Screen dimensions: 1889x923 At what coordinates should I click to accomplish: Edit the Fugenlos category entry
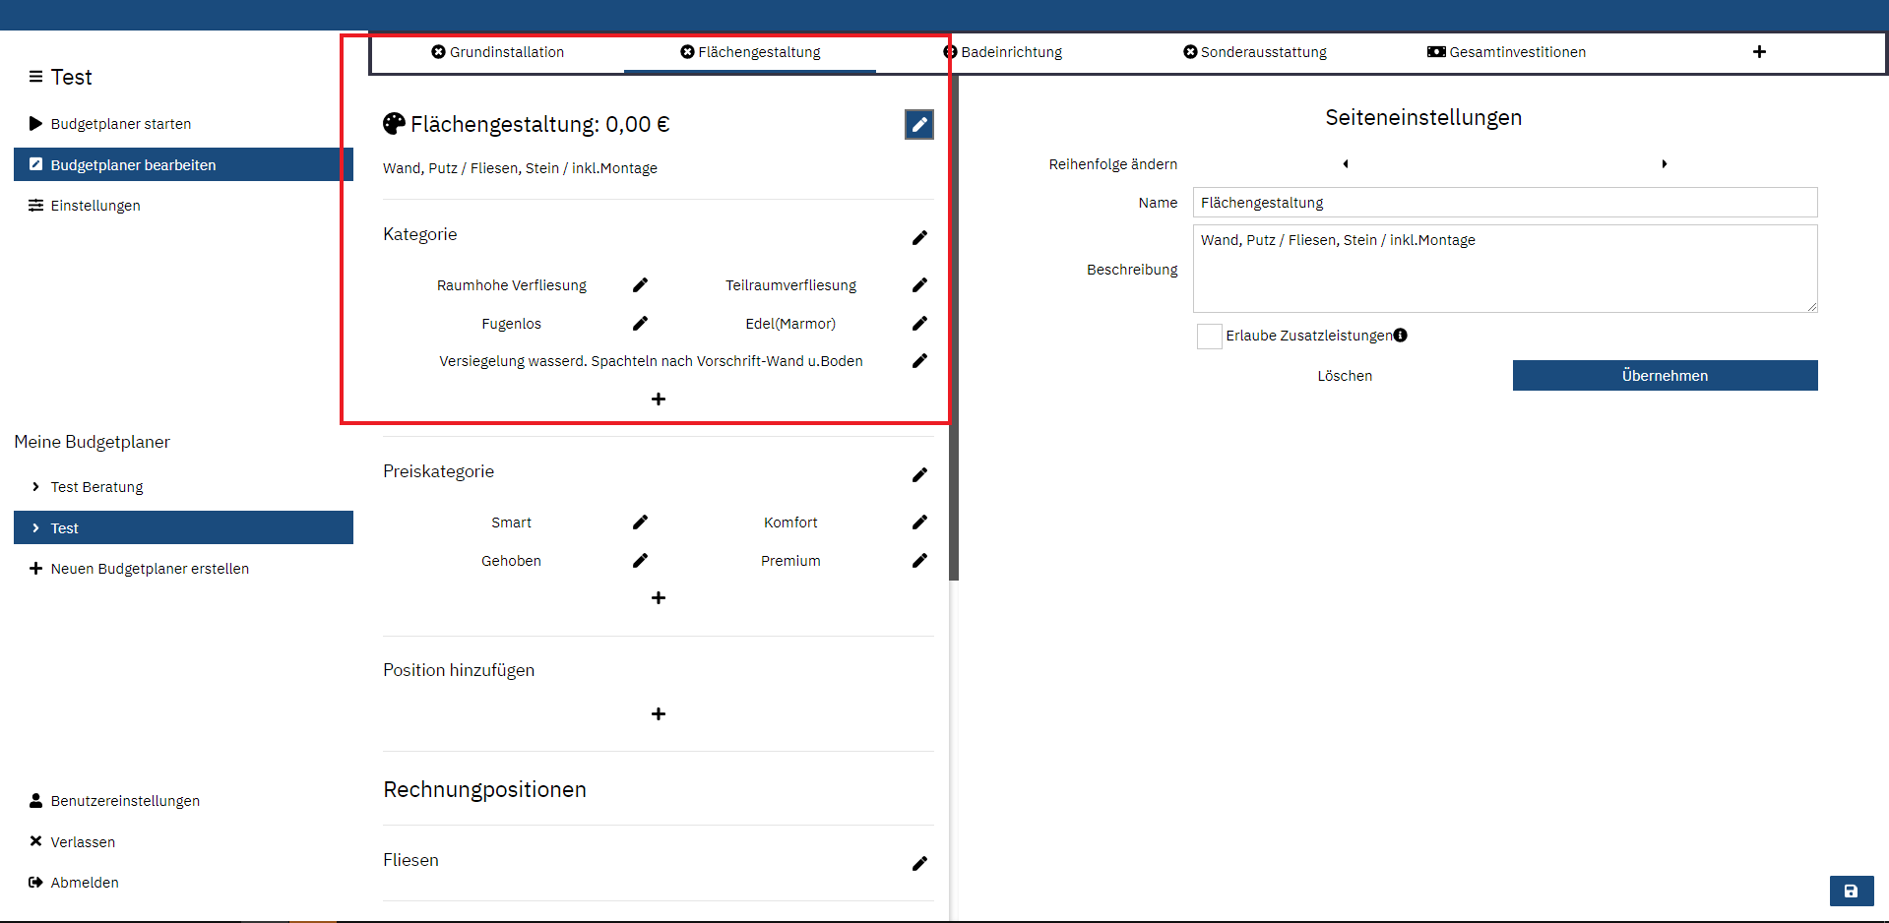click(640, 324)
